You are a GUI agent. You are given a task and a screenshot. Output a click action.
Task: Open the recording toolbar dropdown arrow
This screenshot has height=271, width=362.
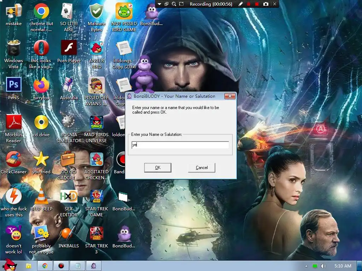pyautogui.click(x=159, y=4)
